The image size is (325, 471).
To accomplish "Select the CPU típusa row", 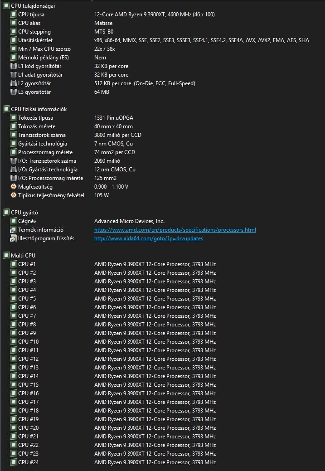I will pyautogui.click(x=31, y=15).
